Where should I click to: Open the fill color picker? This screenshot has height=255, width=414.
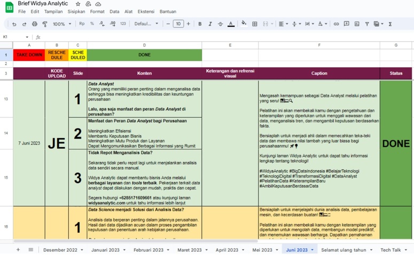pos(244,23)
